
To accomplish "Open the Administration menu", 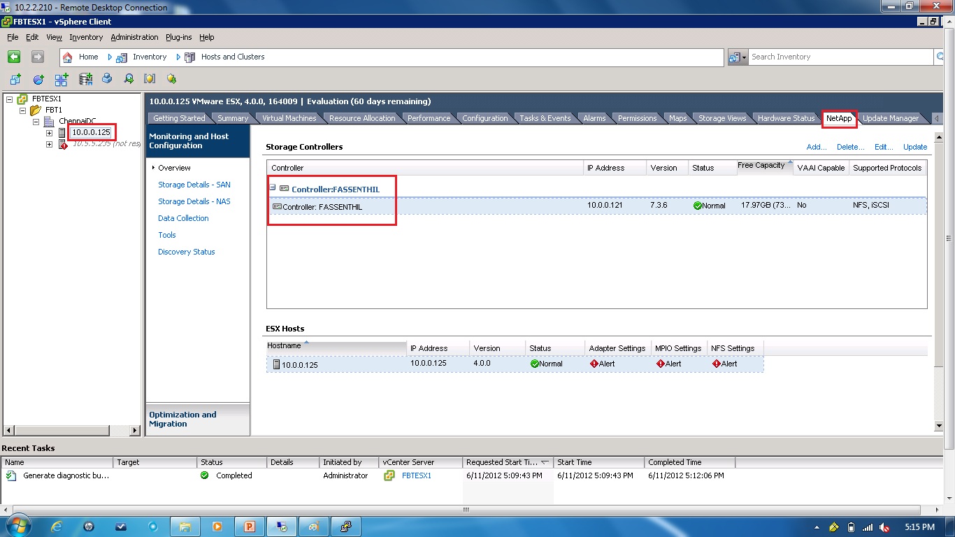I will coord(134,37).
